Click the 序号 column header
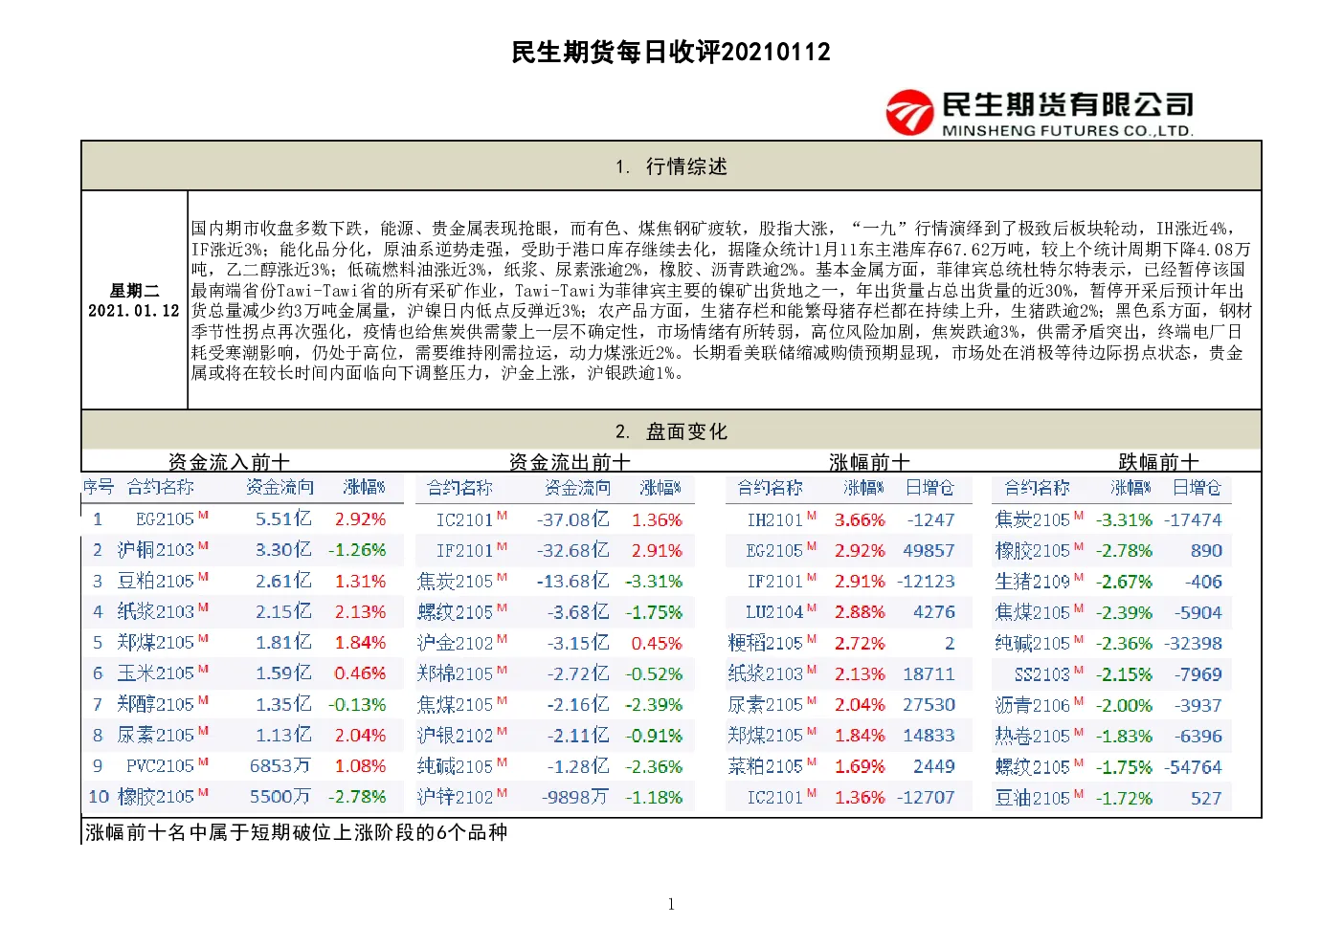The height and width of the screenshot is (948, 1343). tap(98, 487)
